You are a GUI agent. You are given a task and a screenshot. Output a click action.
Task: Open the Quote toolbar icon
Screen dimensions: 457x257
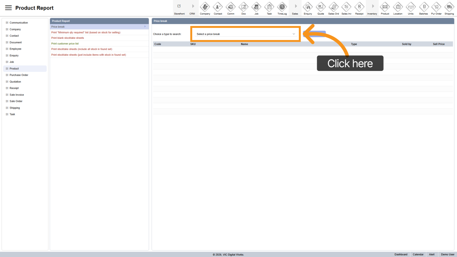(x=320, y=7)
